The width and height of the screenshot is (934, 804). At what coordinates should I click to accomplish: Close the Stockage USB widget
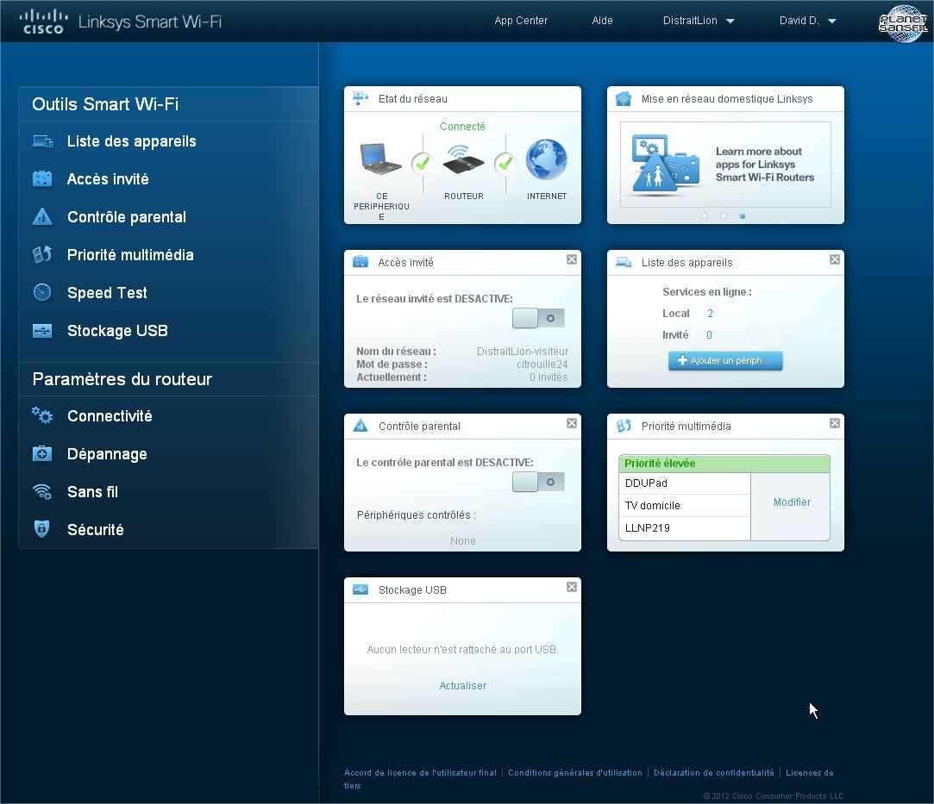coord(571,587)
